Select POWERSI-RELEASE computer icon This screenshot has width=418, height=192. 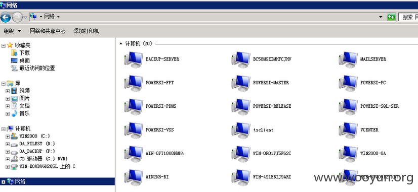click(241, 106)
